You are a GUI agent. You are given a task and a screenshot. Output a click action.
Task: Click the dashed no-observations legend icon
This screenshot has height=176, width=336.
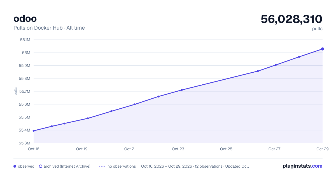click(x=102, y=166)
